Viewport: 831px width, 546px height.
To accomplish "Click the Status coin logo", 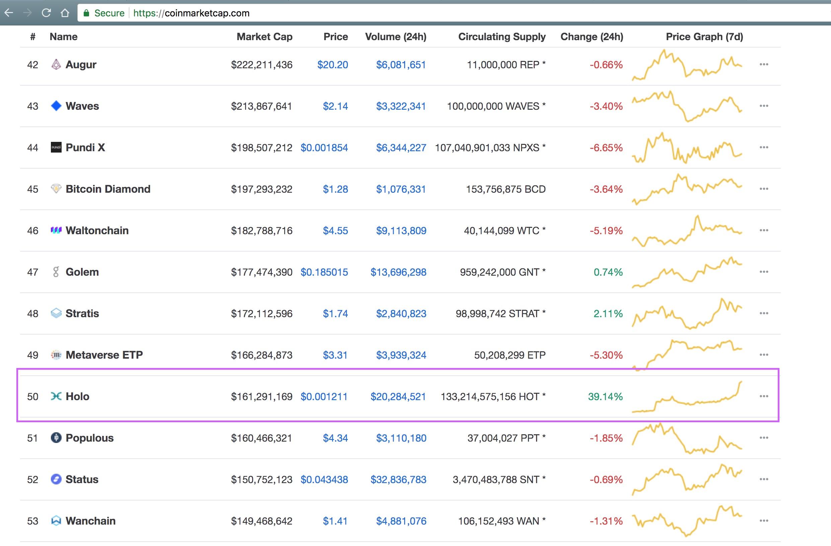I will [57, 479].
